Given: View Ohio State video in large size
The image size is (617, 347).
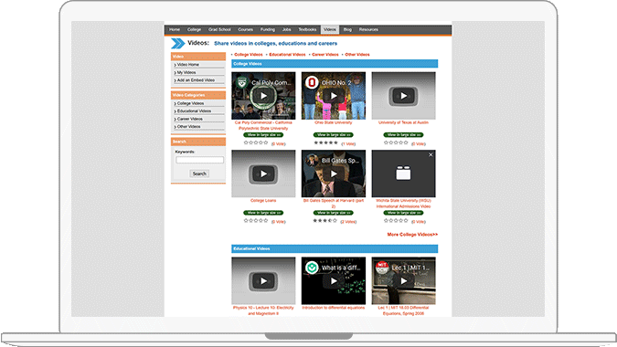Looking at the screenshot, I should (x=334, y=135).
